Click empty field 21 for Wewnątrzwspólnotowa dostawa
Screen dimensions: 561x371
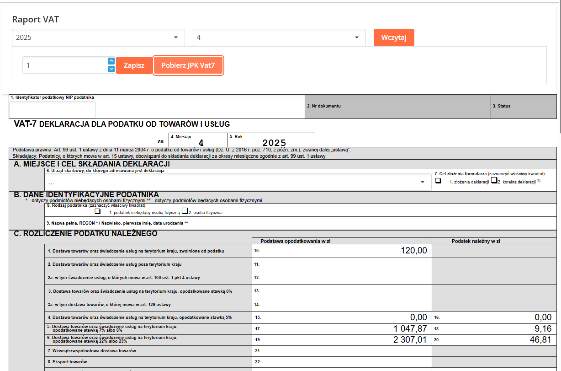point(343,351)
